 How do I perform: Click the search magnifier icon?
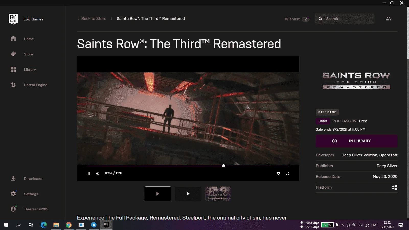tap(320, 19)
